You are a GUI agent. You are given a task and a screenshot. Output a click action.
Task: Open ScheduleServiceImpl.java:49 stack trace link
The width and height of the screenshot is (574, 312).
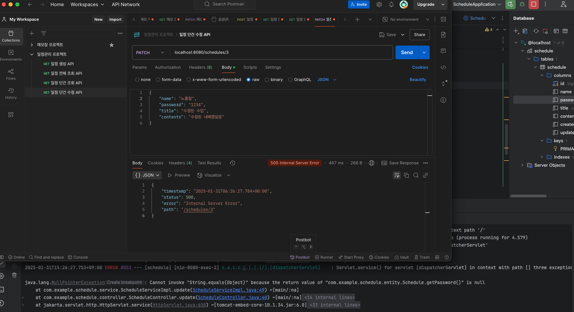[229, 290]
